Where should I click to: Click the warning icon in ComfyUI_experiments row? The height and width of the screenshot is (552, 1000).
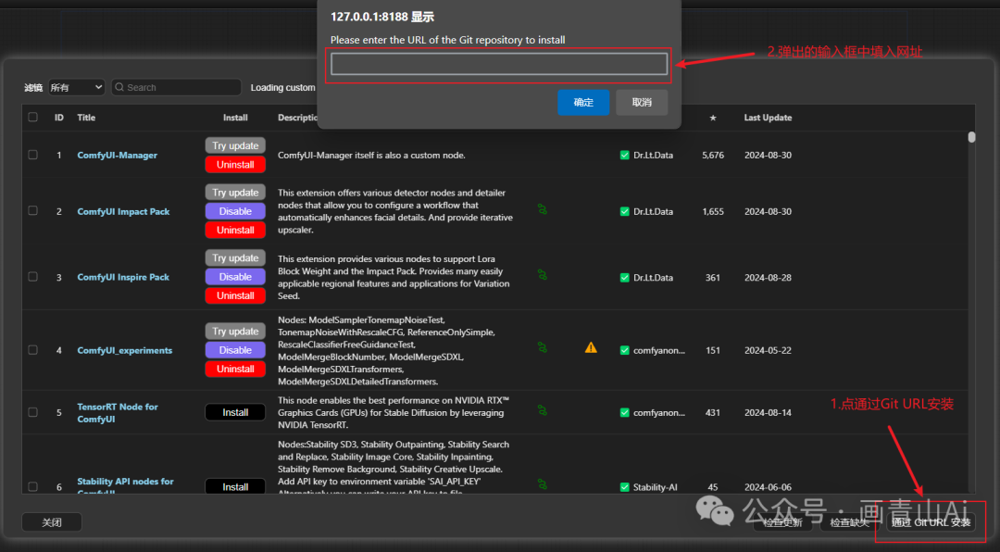(x=591, y=348)
